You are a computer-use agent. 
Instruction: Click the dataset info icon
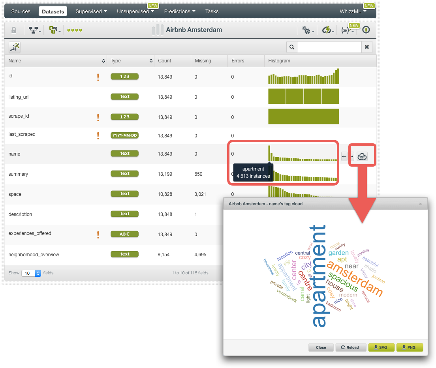click(366, 30)
